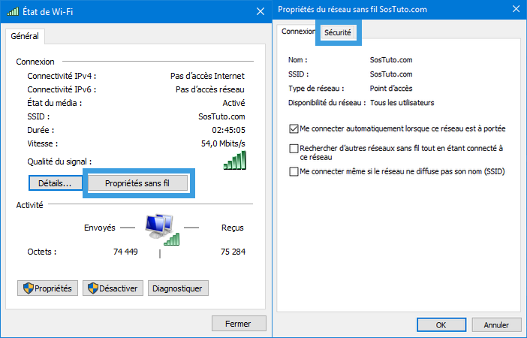This screenshot has height=338, width=527.
Task: Close the Propriétés du réseau sans fil window
Action: coord(516,9)
